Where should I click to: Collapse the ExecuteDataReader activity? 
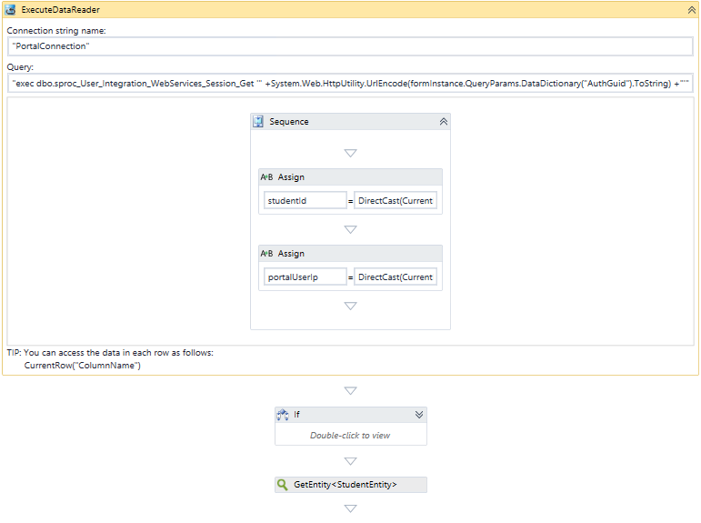click(x=691, y=9)
